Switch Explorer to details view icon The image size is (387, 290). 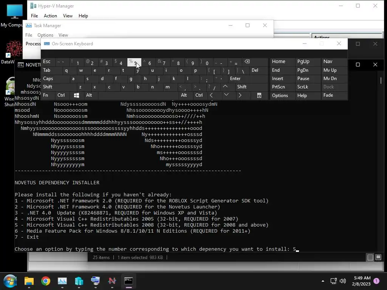[370, 258]
